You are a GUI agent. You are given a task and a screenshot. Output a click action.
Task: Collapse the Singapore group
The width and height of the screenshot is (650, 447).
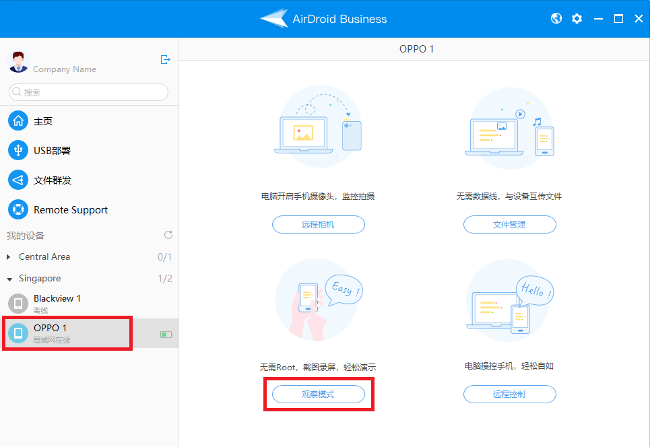(9, 279)
